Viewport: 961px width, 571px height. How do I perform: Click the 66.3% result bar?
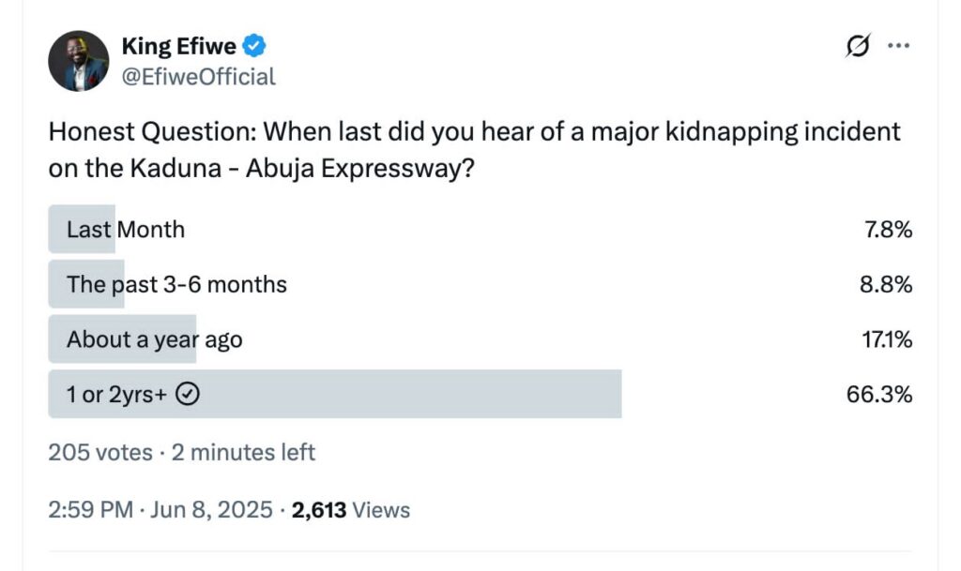[x=335, y=394]
